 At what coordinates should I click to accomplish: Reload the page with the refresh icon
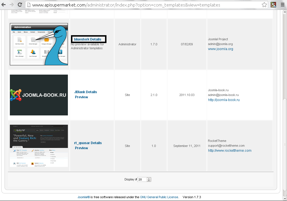coord(20,5)
